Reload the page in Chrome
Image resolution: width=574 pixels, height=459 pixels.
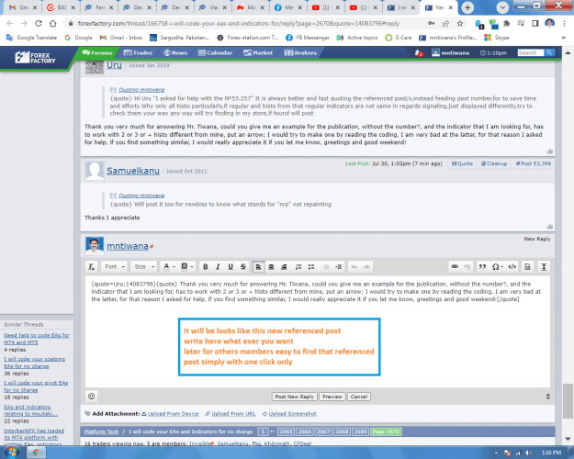[39, 24]
